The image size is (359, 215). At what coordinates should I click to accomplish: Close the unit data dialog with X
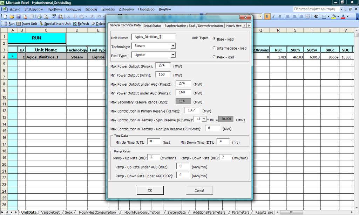245,17
